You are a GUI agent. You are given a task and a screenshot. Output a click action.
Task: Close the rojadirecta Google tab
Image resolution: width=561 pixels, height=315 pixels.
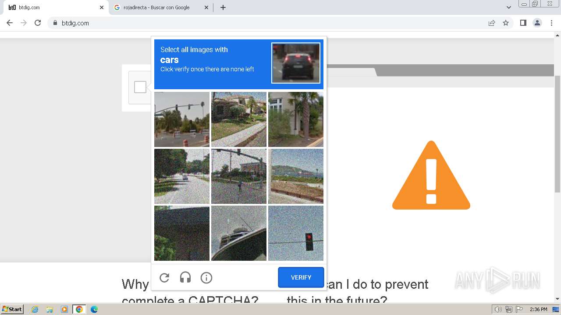point(206,7)
